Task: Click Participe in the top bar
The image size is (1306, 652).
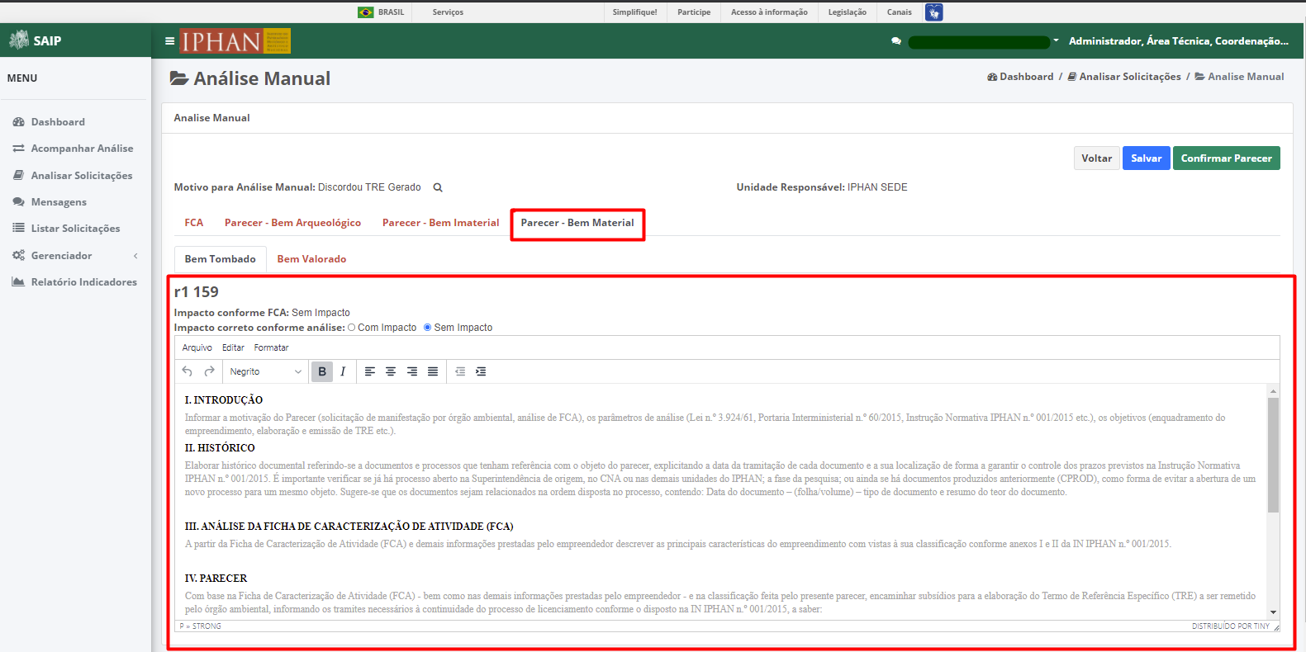Action: pos(694,12)
